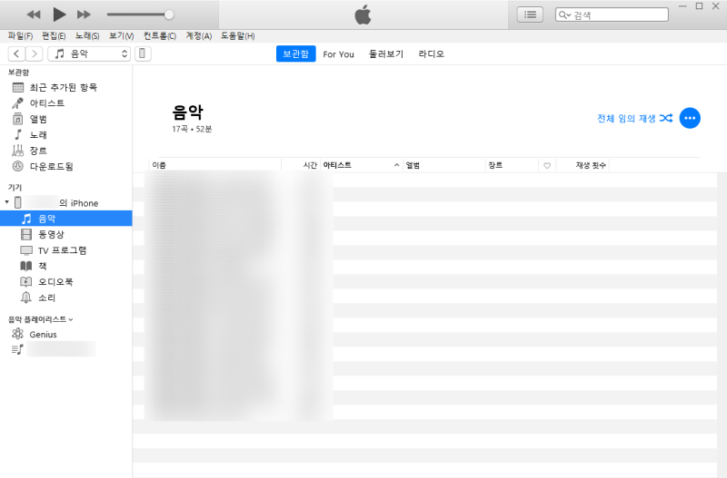Screen dimensions: 727x478
Task: Toggle the 아티스트 sort direction arrow
Action: pos(396,165)
